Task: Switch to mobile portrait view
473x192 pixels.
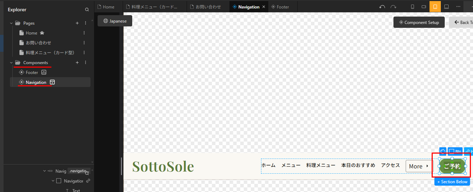Action: point(413,7)
